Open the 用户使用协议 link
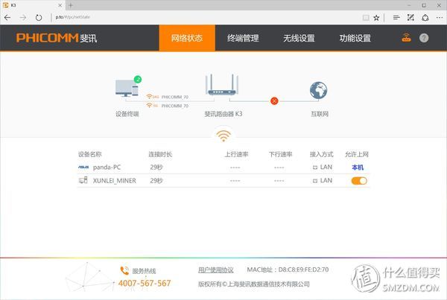The width and height of the screenshot is (447, 300). (216, 269)
